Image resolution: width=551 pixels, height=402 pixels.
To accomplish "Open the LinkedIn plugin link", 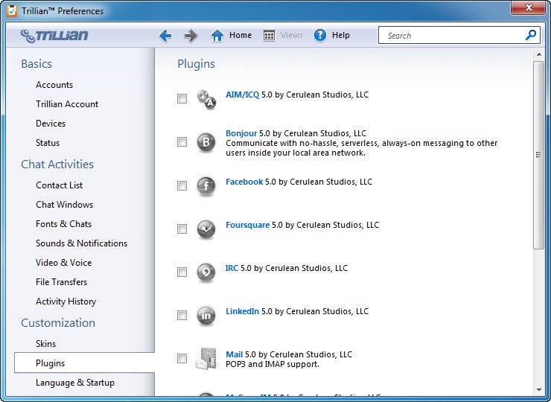I will pyautogui.click(x=243, y=311).
